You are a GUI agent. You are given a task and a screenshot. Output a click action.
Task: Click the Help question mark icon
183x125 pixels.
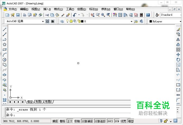(x=148, y=15)
